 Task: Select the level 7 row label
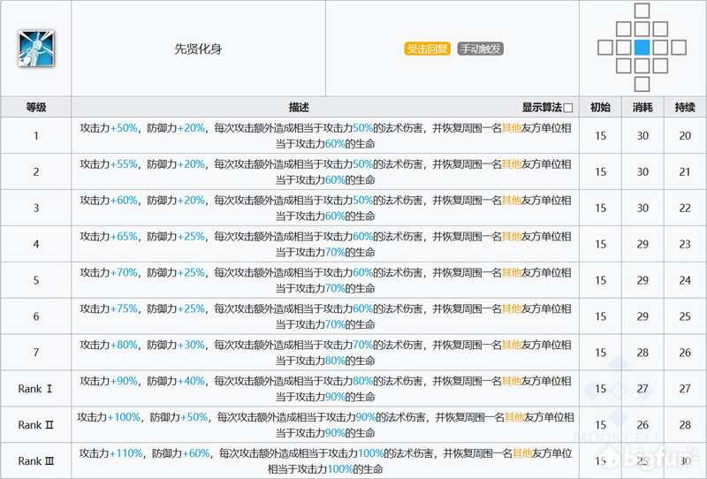pos(36,353)
